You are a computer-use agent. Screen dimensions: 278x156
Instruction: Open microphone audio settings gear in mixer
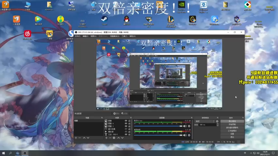tap(189, 126)
